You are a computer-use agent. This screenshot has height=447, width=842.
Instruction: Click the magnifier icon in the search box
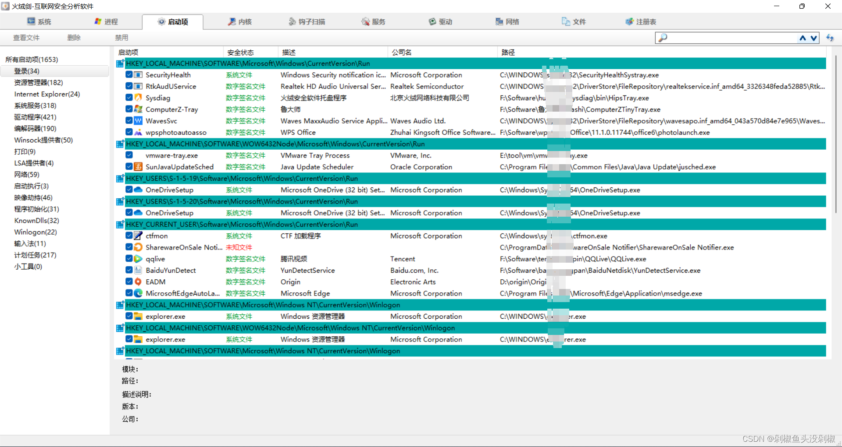[663, 38]
